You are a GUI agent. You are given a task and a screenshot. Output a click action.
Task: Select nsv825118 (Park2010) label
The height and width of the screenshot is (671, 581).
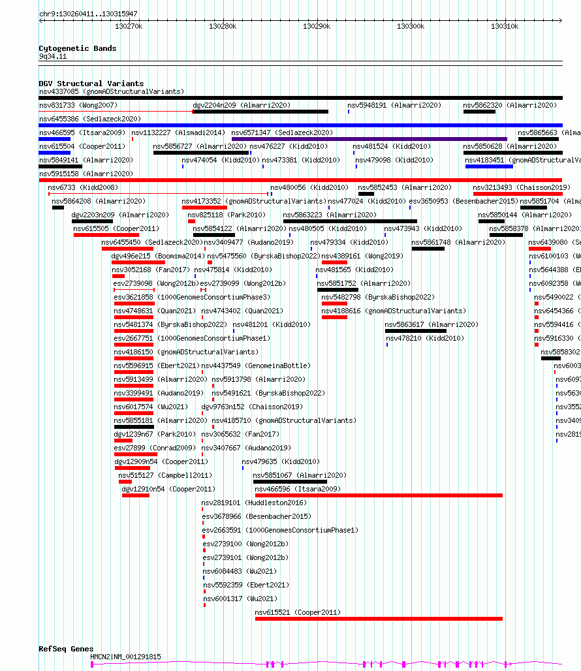click(x=227, y=215)
